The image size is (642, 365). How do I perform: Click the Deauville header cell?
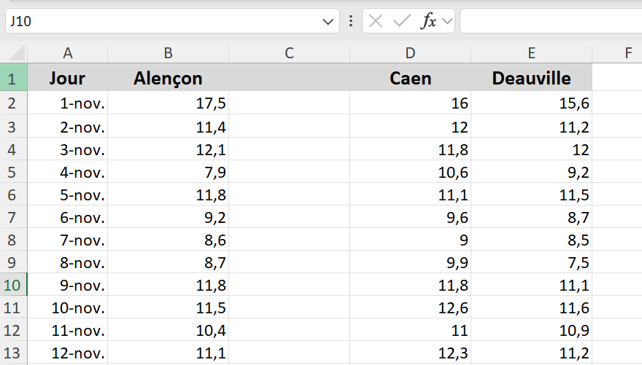(532, 79)
